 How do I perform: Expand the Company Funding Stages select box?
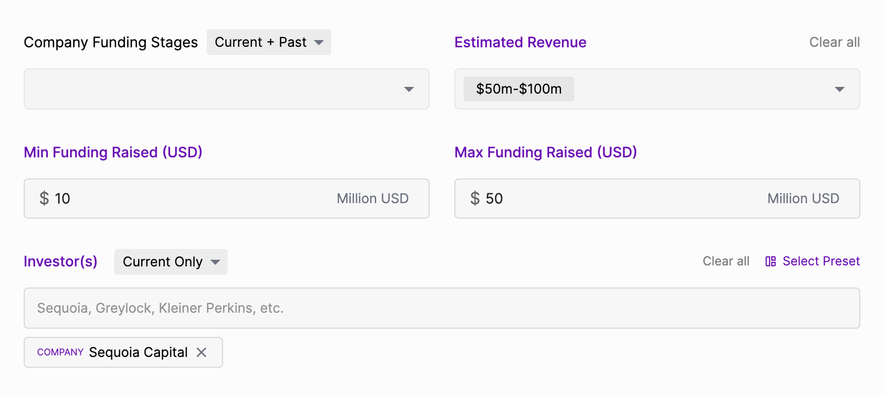(x=227, y=89)
